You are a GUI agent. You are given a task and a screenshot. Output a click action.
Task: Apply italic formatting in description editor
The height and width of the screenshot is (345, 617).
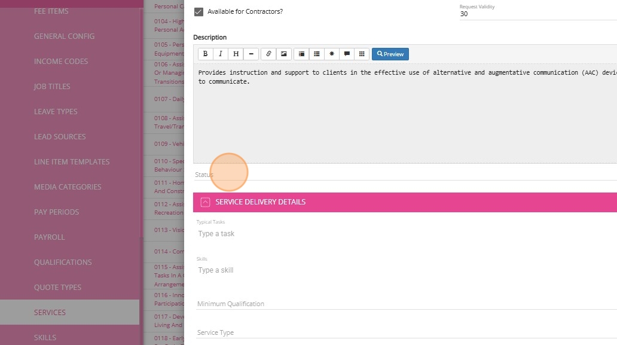(221, 54)
